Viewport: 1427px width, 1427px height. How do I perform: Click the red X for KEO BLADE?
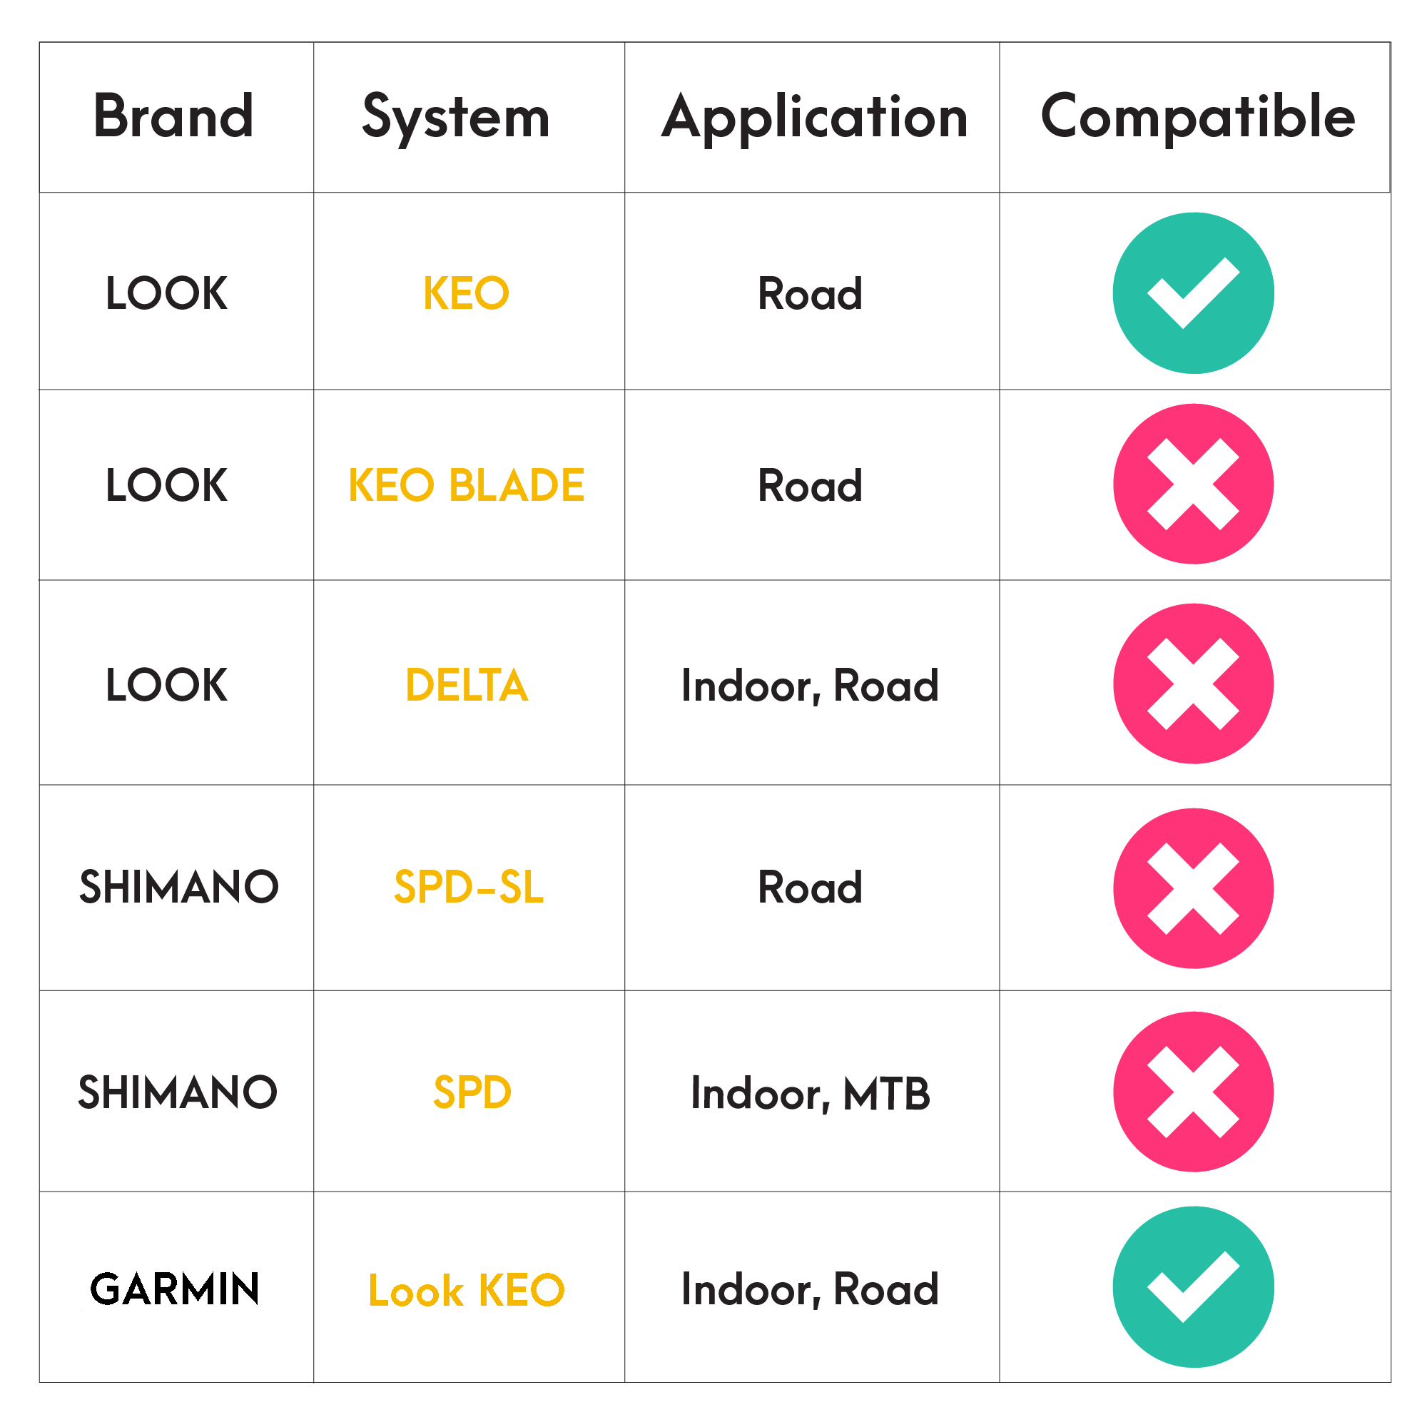[1193, 484]
